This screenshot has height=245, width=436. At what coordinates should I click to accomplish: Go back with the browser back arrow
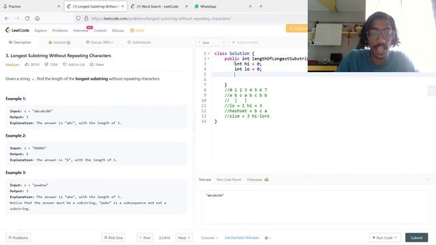click(x=7, y=18)
